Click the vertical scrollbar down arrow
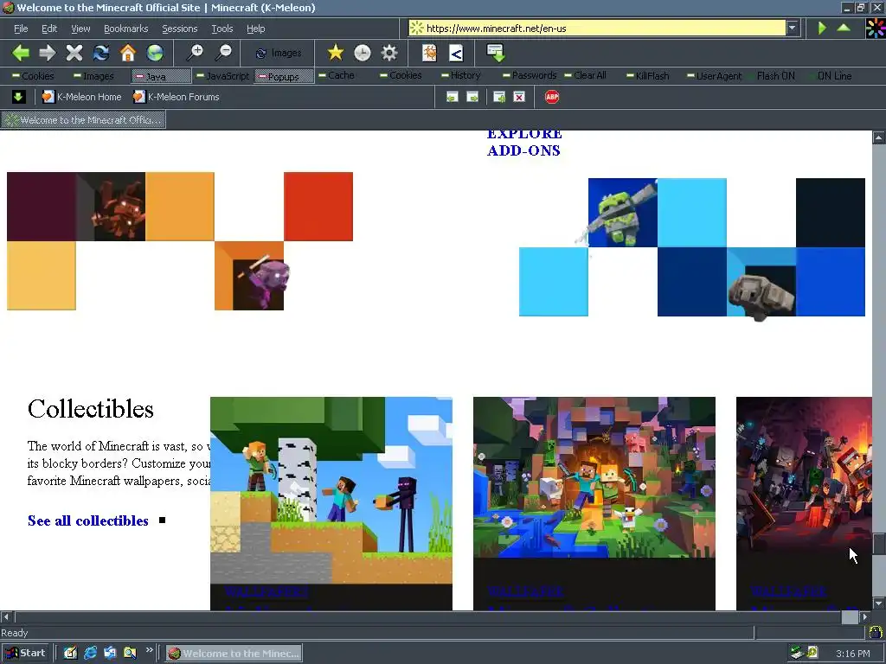This screenshot has width=886, height=664. click(879, 603)
